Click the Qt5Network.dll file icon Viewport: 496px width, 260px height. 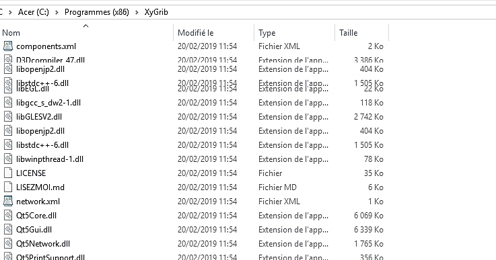(x=8, y=244)
